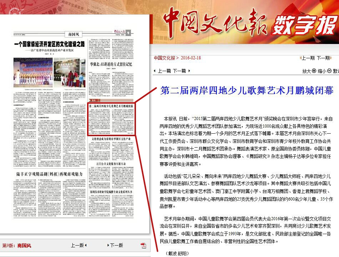Click the 放大 zoom-in plus icon
Image resolution: width=339 pixels, height=257 pixels.
click(x=314, y=71)
